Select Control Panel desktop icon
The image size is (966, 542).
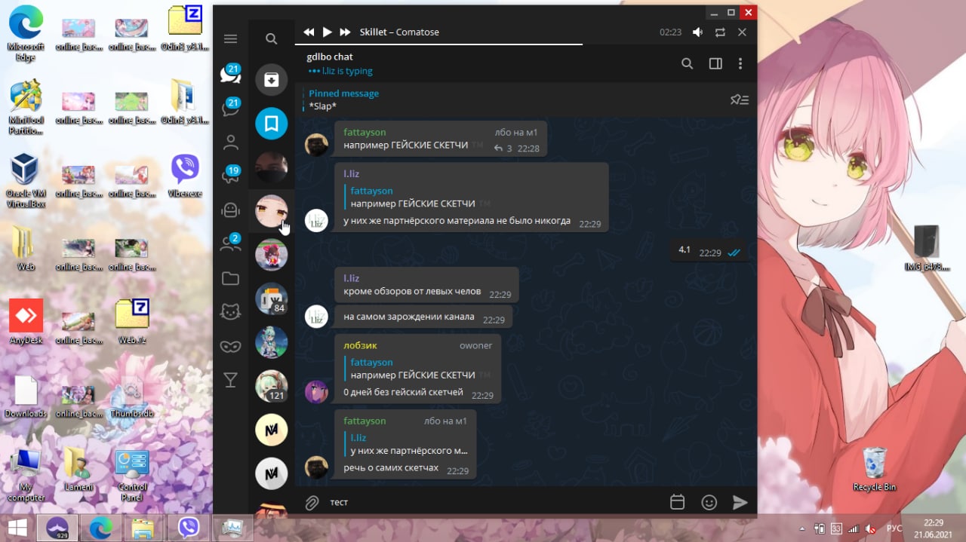(132, 476)
